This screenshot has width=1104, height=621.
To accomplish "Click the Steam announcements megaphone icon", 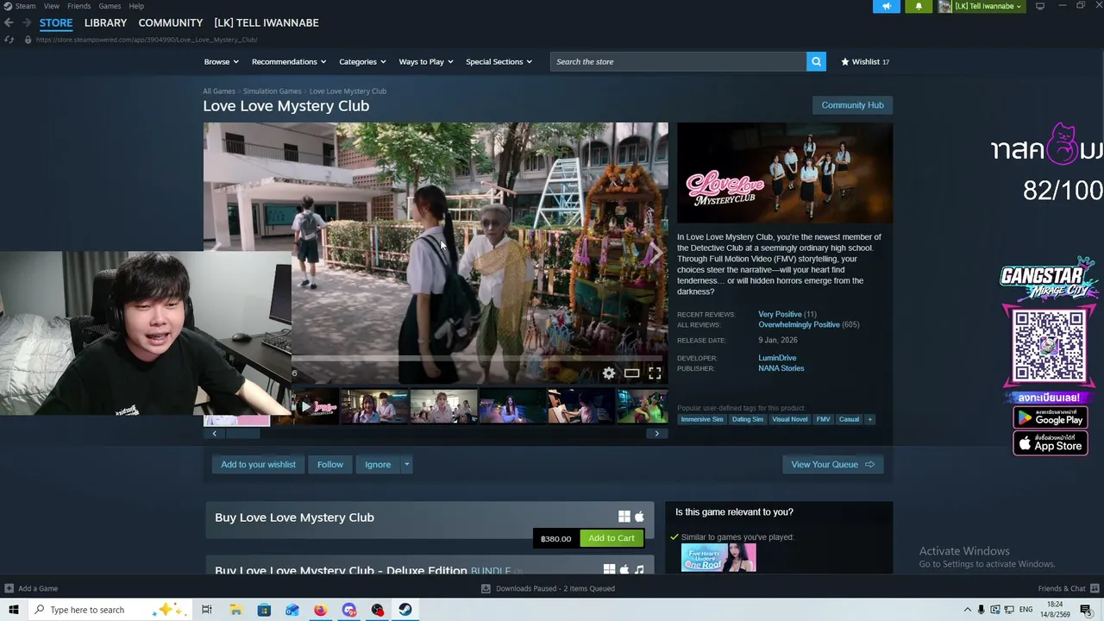I will 886,6.
